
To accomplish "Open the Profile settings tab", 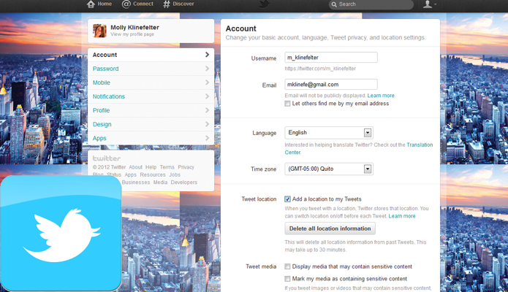I will tap(151, 110).
